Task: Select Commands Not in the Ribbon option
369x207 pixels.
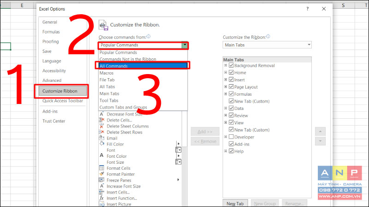Action: (x=143, y=59)
